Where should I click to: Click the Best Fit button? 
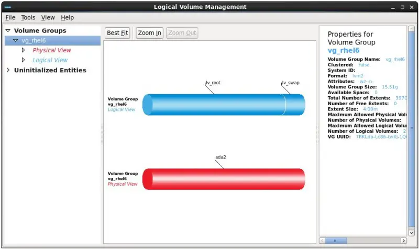pyautogui.click(x=117, y=33)
